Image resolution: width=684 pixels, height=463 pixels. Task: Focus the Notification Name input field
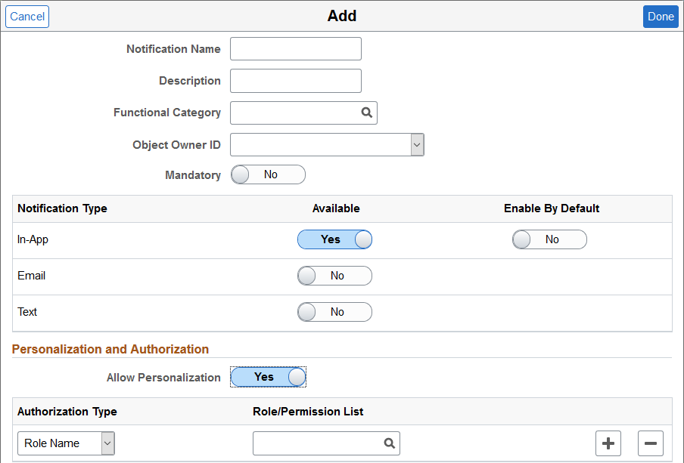tap(296, 49)
